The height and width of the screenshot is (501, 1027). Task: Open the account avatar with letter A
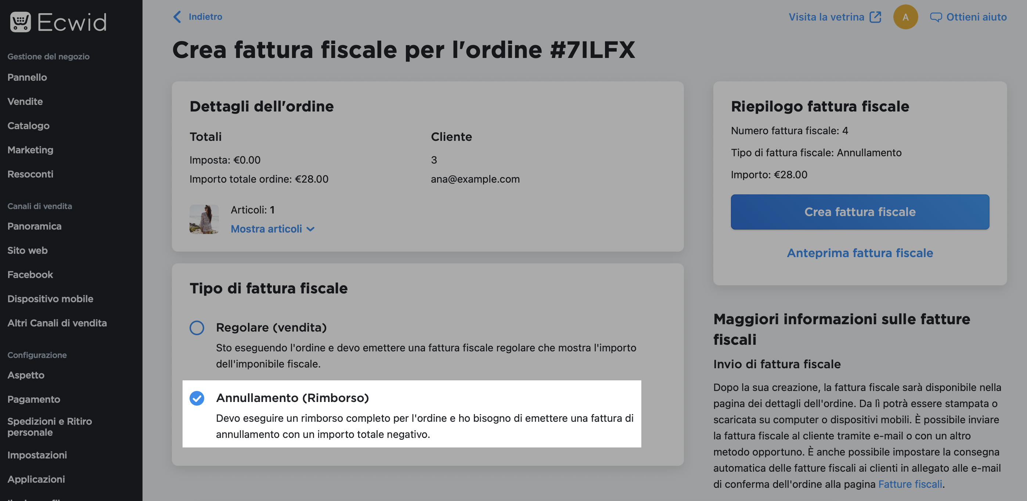905,17
